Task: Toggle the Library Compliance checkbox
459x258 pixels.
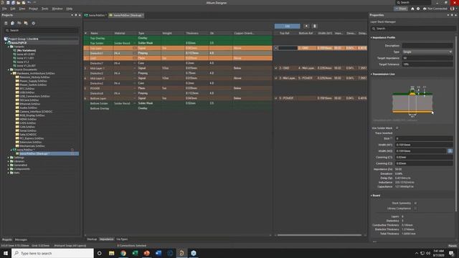Action: (415, 209)
